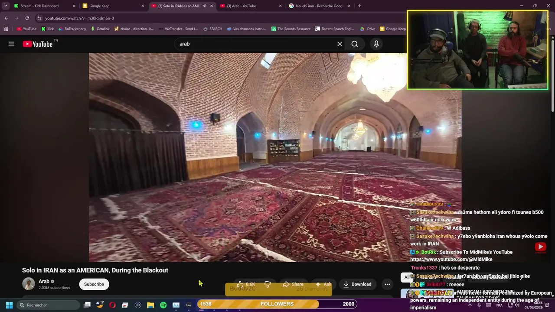Open Task View from the taskbar
The image size is (555, 312).
87,305
